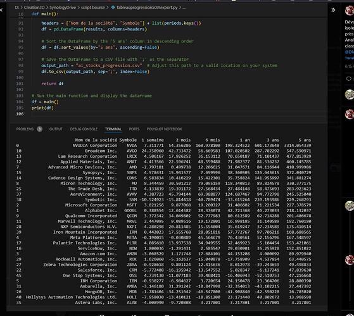Jump to sticky scroll line 'def main():'
The height and width of the screenshot is (316, 354).
pyautogui.click(x=45, y=14)
